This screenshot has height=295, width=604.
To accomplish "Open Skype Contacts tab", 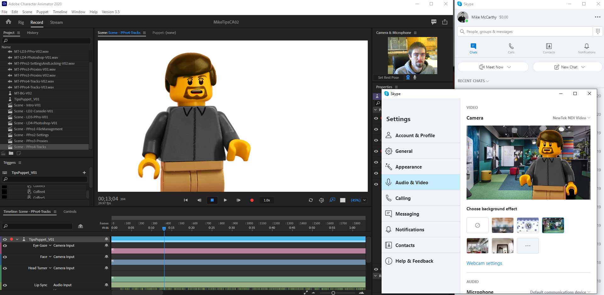I will [549, 48].
